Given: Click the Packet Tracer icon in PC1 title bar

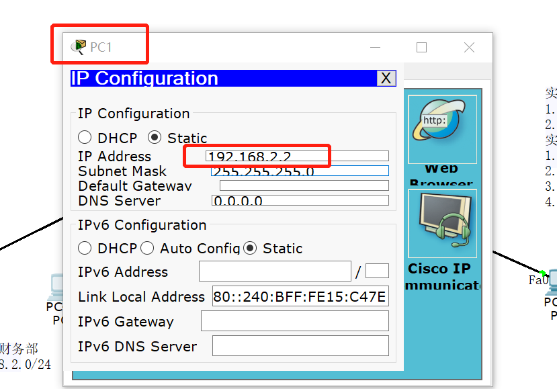Looking at the screenshot, I should [x=79, y=47].
